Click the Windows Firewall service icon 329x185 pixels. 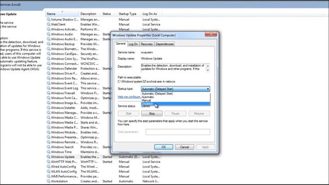click(x=48, y=93)
